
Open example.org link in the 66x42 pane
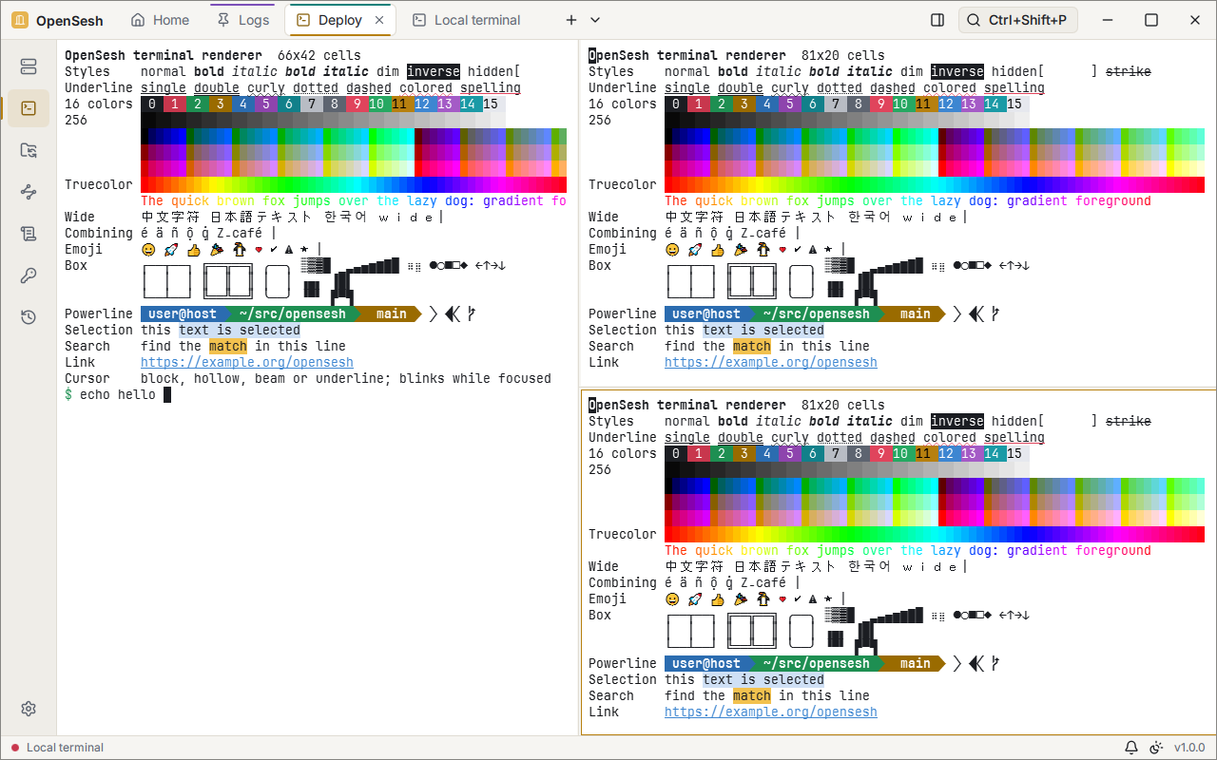247,362
